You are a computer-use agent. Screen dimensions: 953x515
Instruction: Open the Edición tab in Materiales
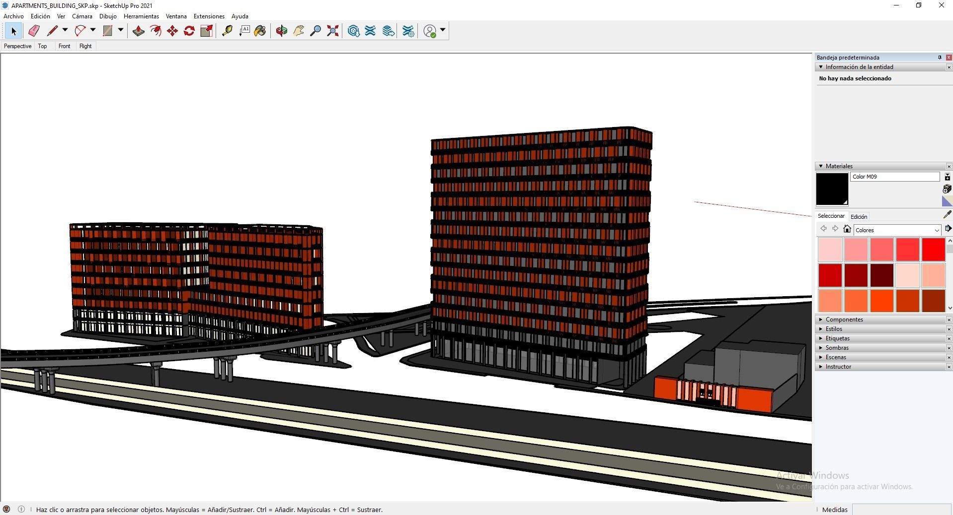(859, 217)
